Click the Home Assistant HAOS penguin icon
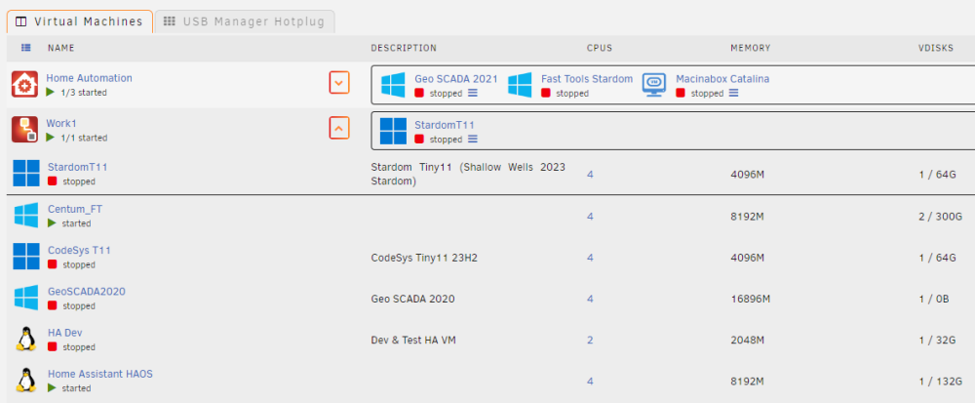The width and height of the screenshot is (975, 403). 25,380
